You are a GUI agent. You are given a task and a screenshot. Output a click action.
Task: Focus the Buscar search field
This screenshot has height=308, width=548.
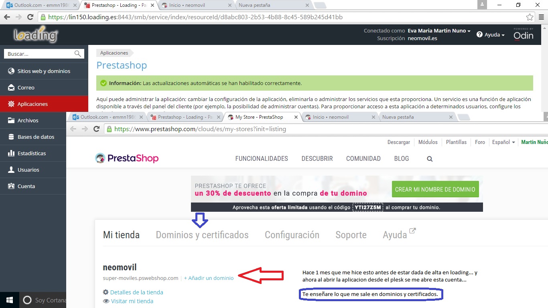[44, 54]
